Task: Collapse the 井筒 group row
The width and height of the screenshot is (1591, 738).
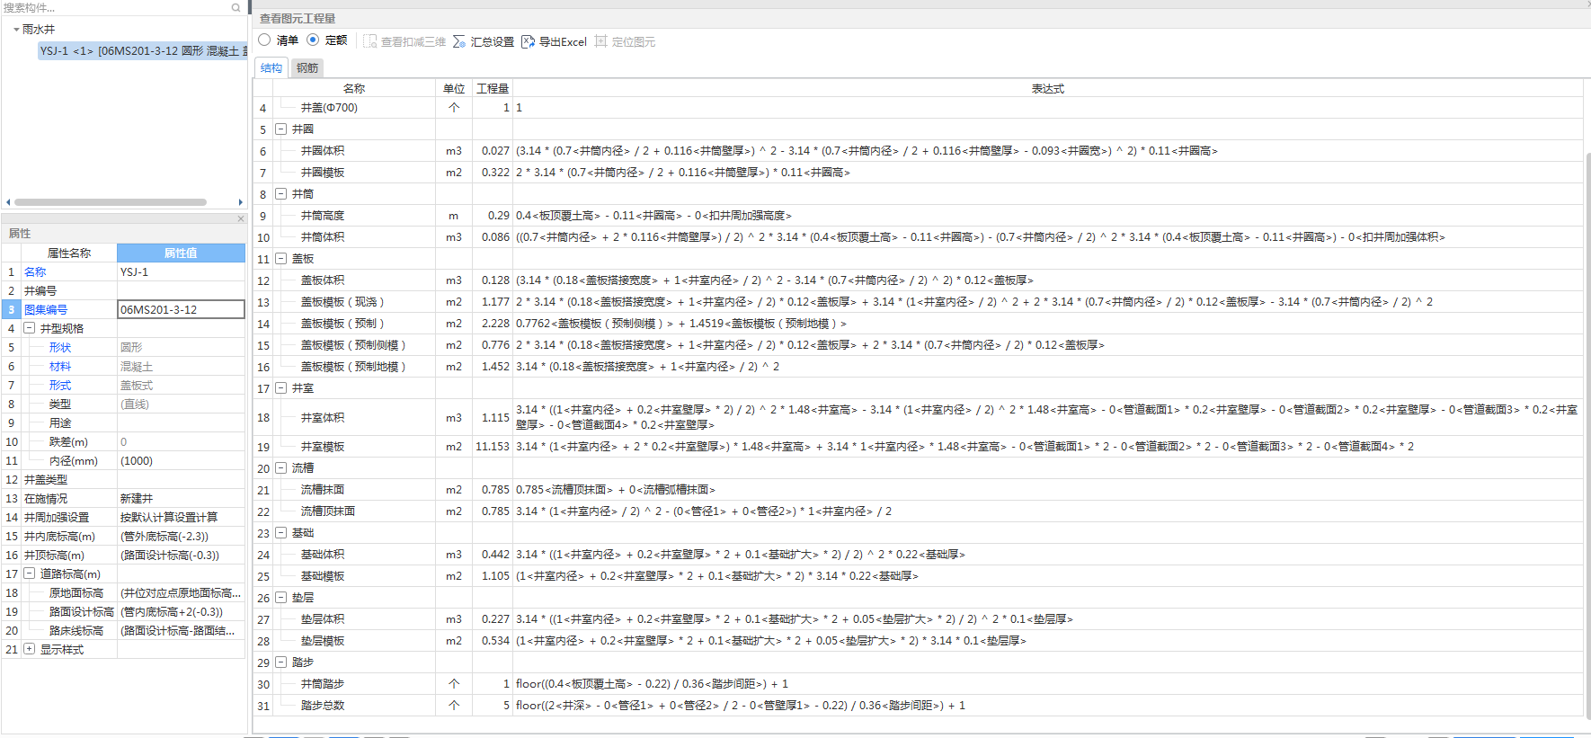Action: coord(280,194)
